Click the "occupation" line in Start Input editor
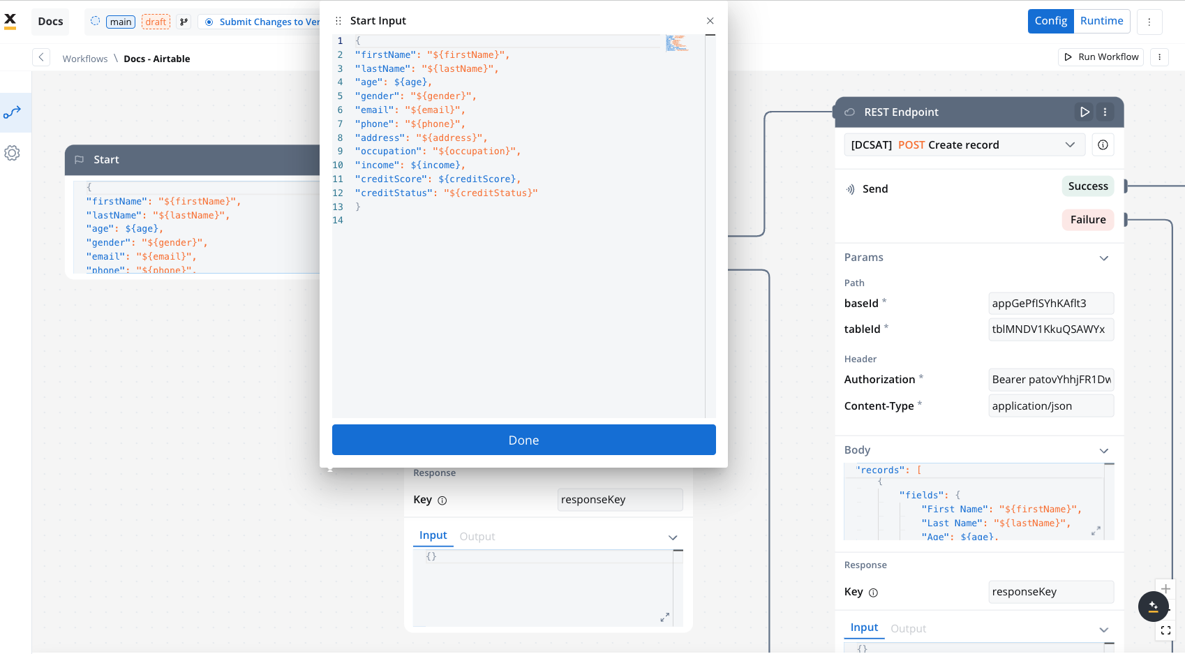This screenshot has width=1185, height=654. click(438, 151)
